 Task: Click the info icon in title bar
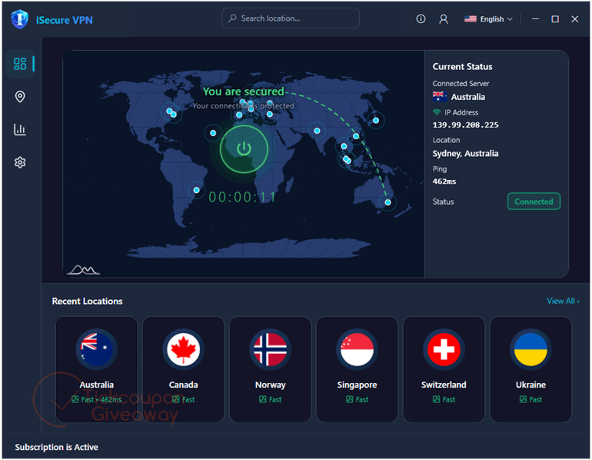click(x=421, y=19)
